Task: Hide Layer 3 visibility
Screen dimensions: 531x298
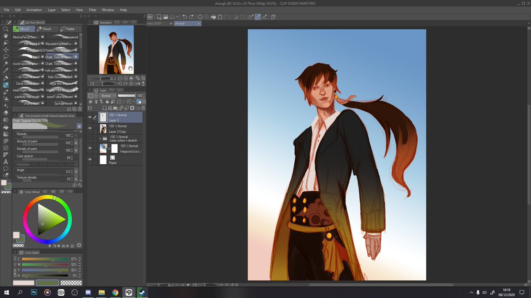Action: 91,117
